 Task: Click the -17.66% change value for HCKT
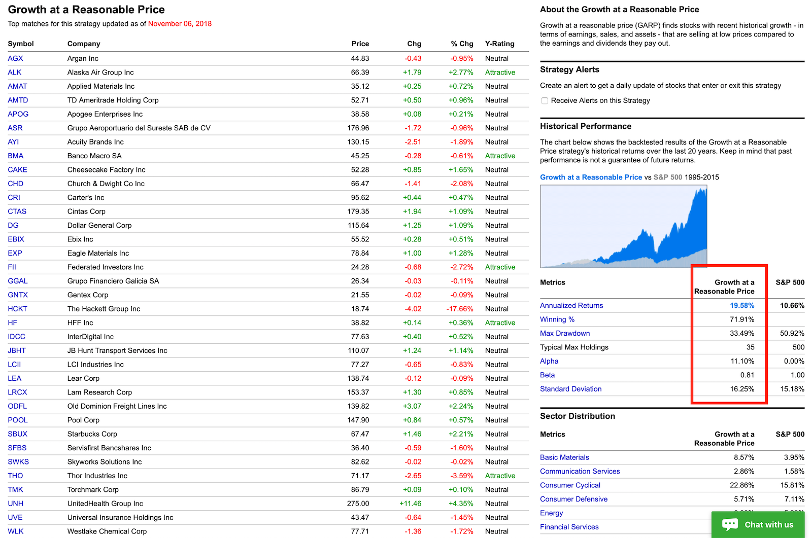(x=460, y=309)
